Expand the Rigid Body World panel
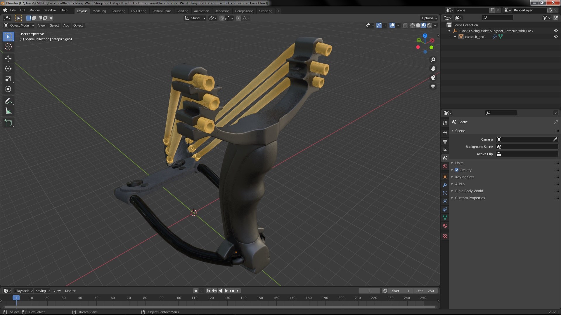The width and height of the screenshot is (561, 315). (469, 191)
